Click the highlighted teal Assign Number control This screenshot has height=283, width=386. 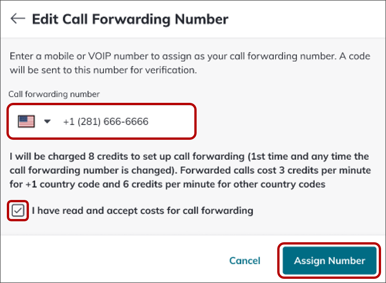point(329,261)
